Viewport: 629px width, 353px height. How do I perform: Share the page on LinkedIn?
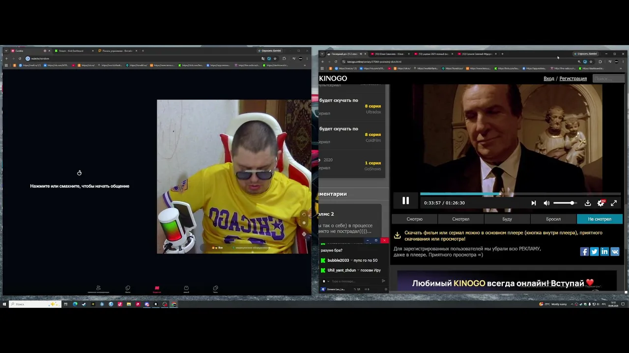[x=604, y=252]
